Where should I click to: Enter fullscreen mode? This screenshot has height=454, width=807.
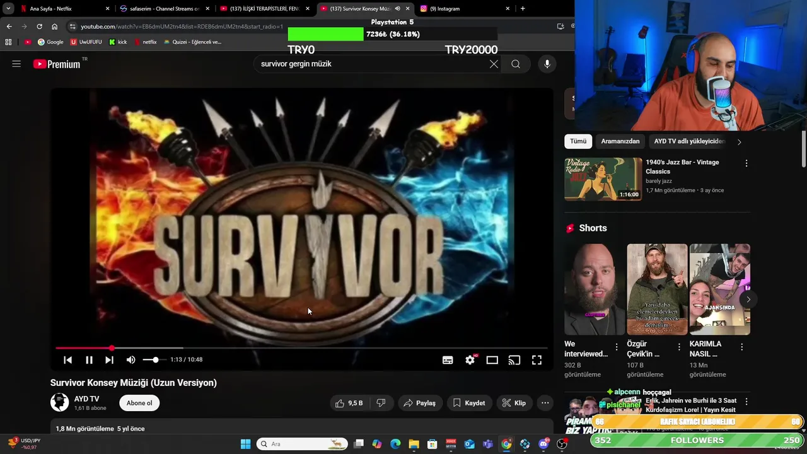pyautogui.click(x=537, y=360)
